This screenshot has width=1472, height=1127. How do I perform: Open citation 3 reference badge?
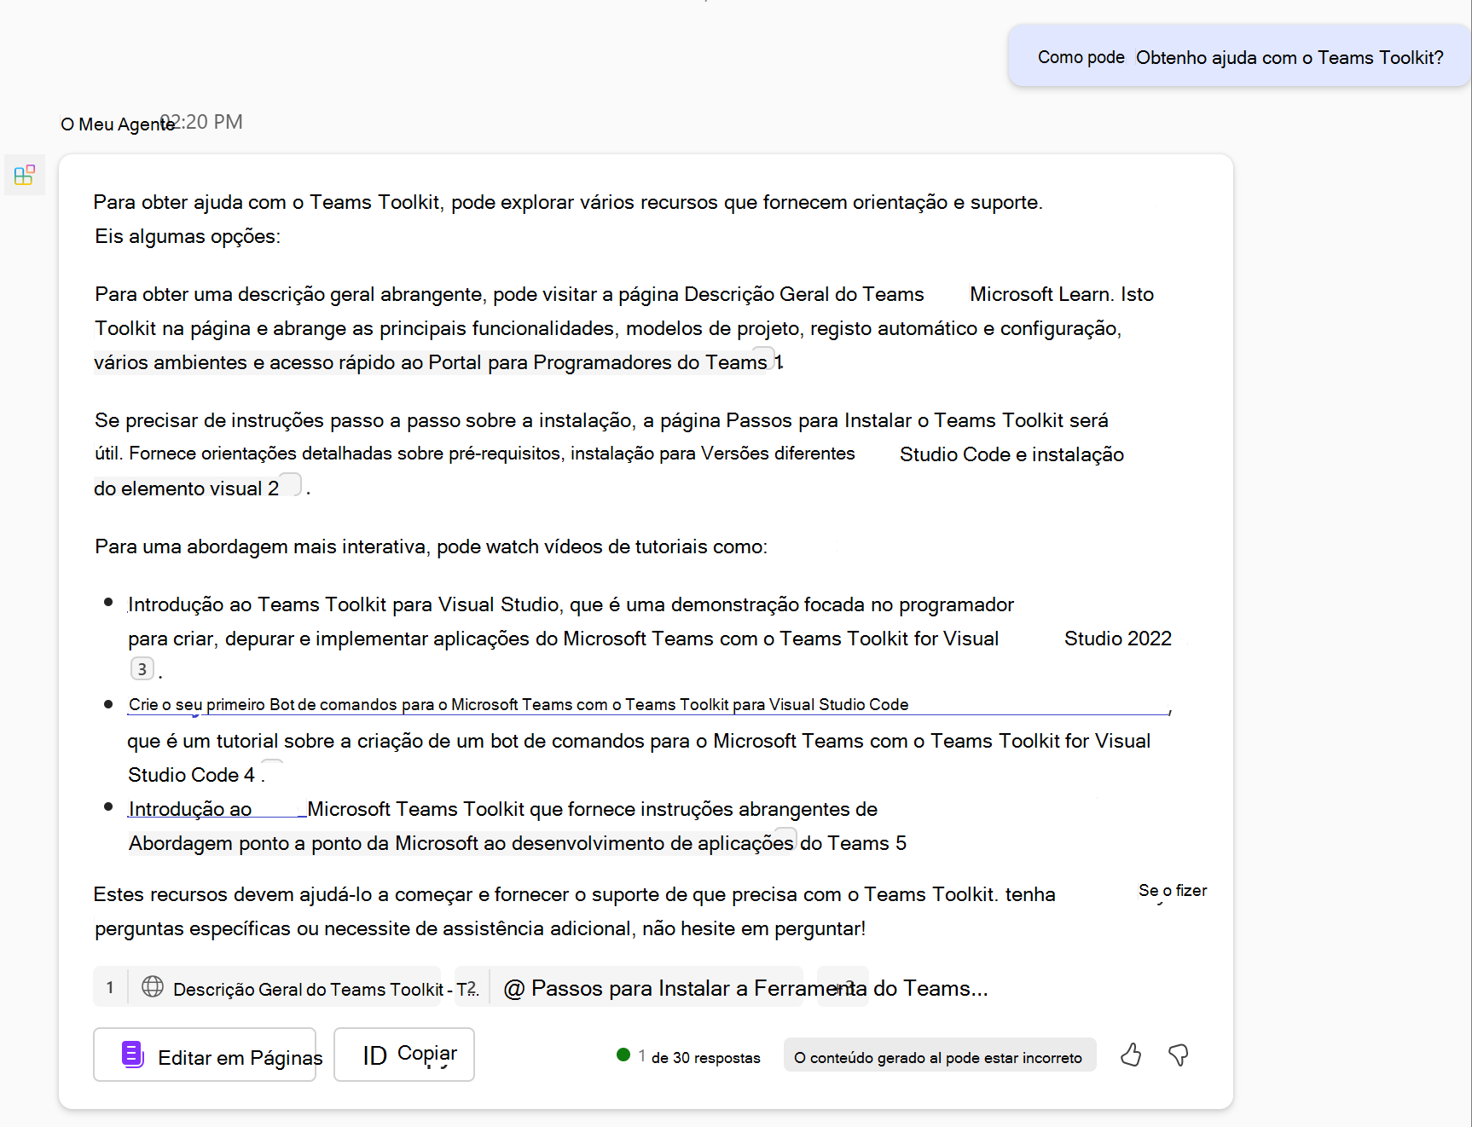click(142, 669)
